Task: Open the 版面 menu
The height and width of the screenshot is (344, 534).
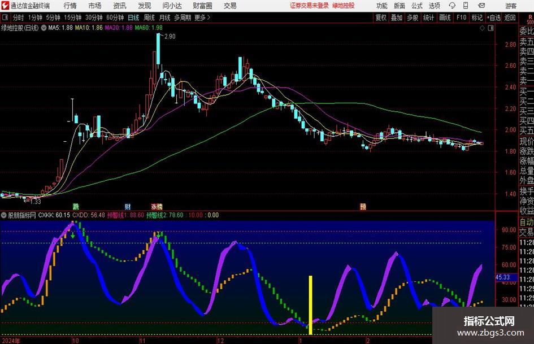Action: coord(399,6)
